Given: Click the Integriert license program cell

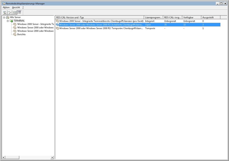Looking at the screenshot, I should click(150, 21).
